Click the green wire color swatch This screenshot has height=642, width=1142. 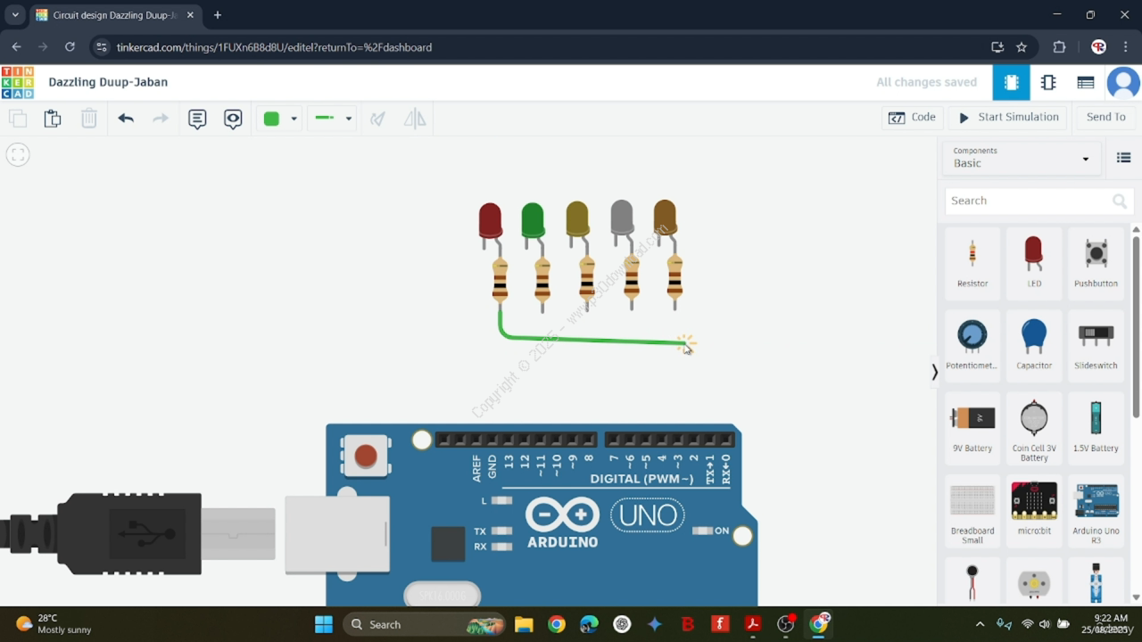tap(271, 119)
